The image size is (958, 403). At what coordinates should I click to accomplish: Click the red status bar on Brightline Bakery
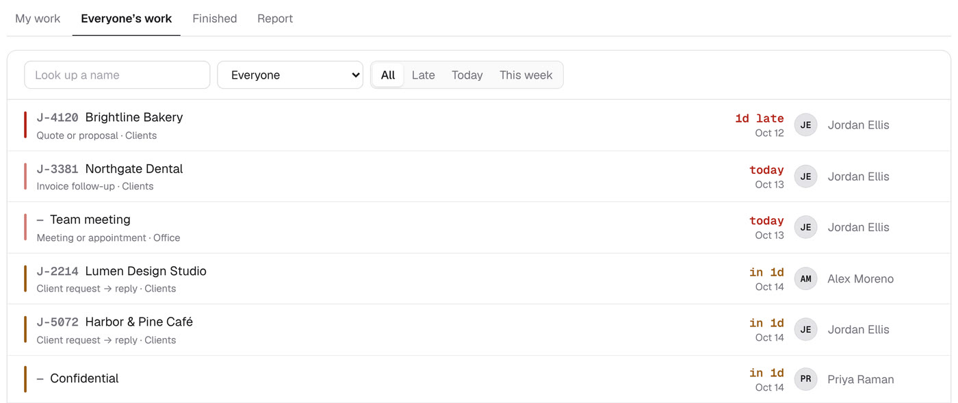click(x=25, y=125)
